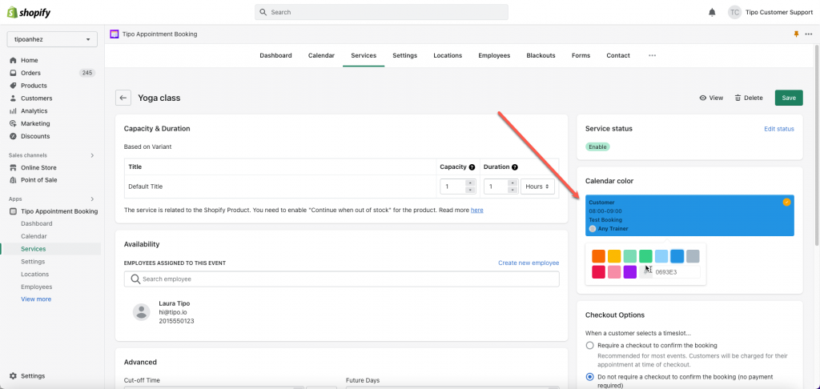This screenshot has height=389, width=820.
Task: Open the app header three-dots menu
Action: (809, 34)
